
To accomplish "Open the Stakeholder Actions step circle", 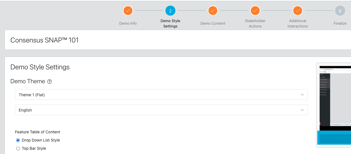I will 255,11.
